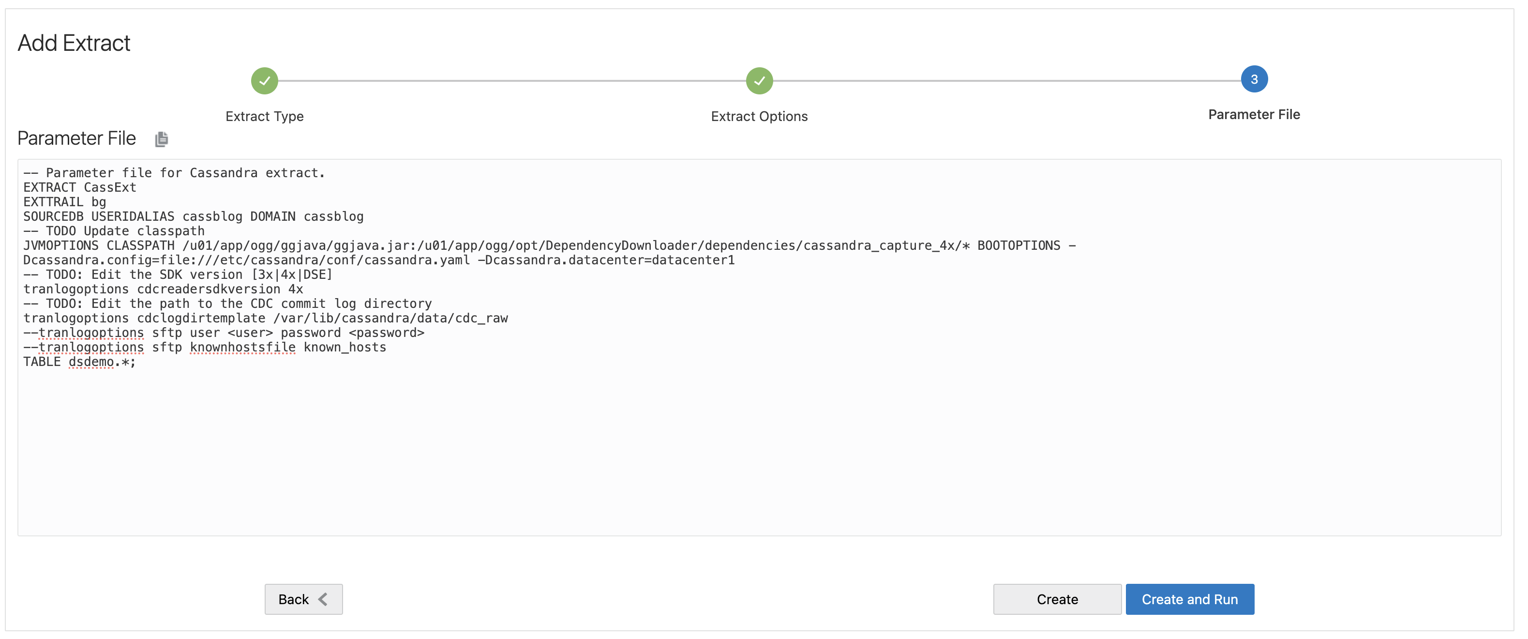Click the cdcreadersdkversion 4x line

[x=163, y=289]
